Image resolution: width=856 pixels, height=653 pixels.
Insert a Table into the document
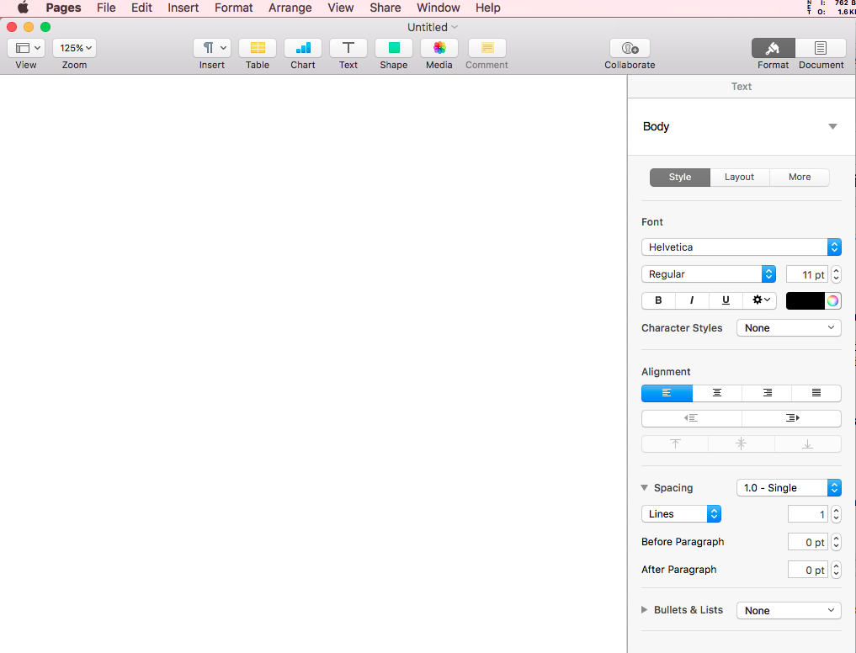click(x=257, y=47)
